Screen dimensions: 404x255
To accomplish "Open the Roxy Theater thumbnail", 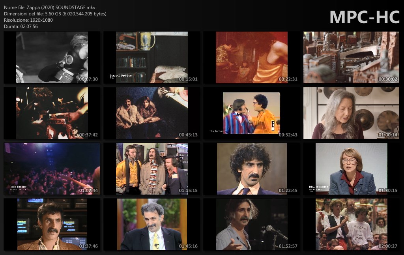I will point(52,169).
